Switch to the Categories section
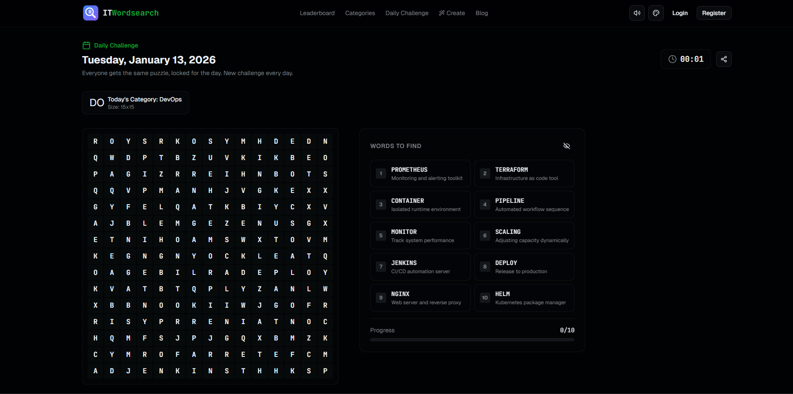793x394 pixels. (x=360, y=13)
